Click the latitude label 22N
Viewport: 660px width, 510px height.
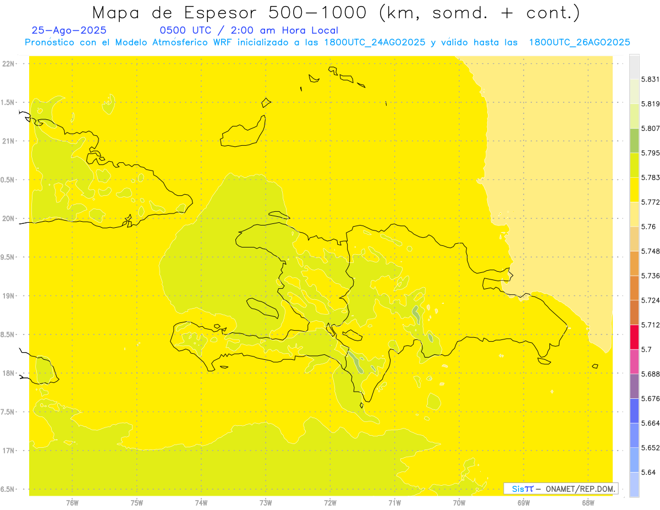8,63
